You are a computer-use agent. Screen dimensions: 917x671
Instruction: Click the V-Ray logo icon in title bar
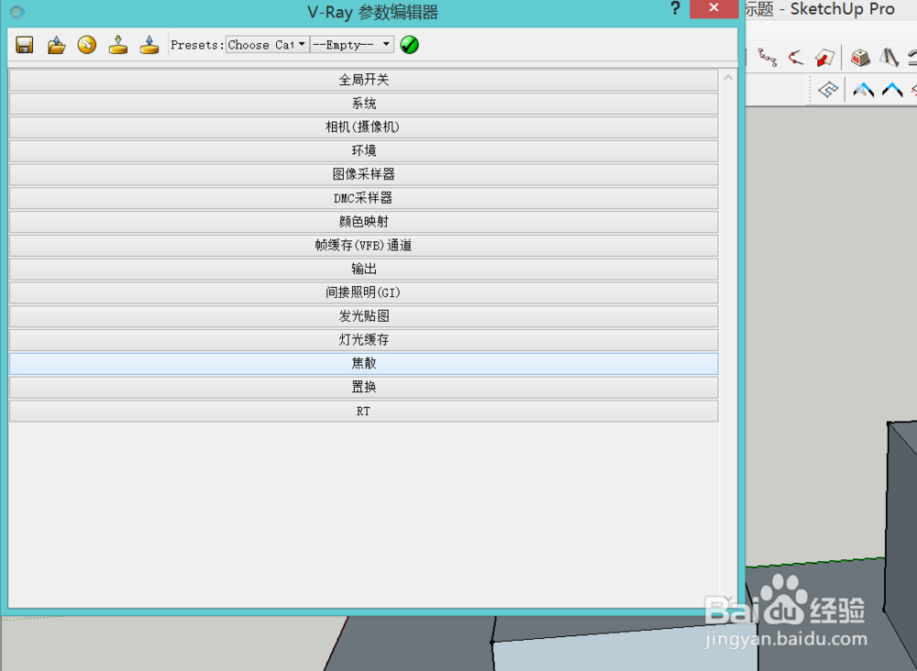tap(17, 11)
